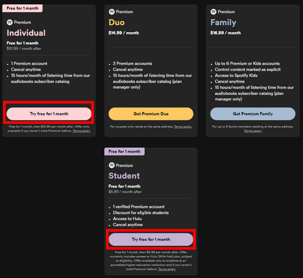The image size is (303, 278).
Task: Click Spotify logo on Student plan card
Action: [x=112, y=166]
